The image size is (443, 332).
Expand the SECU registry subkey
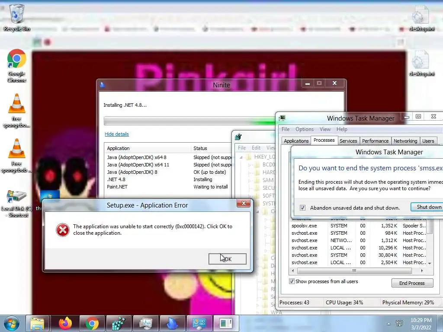tap(250, 188)
